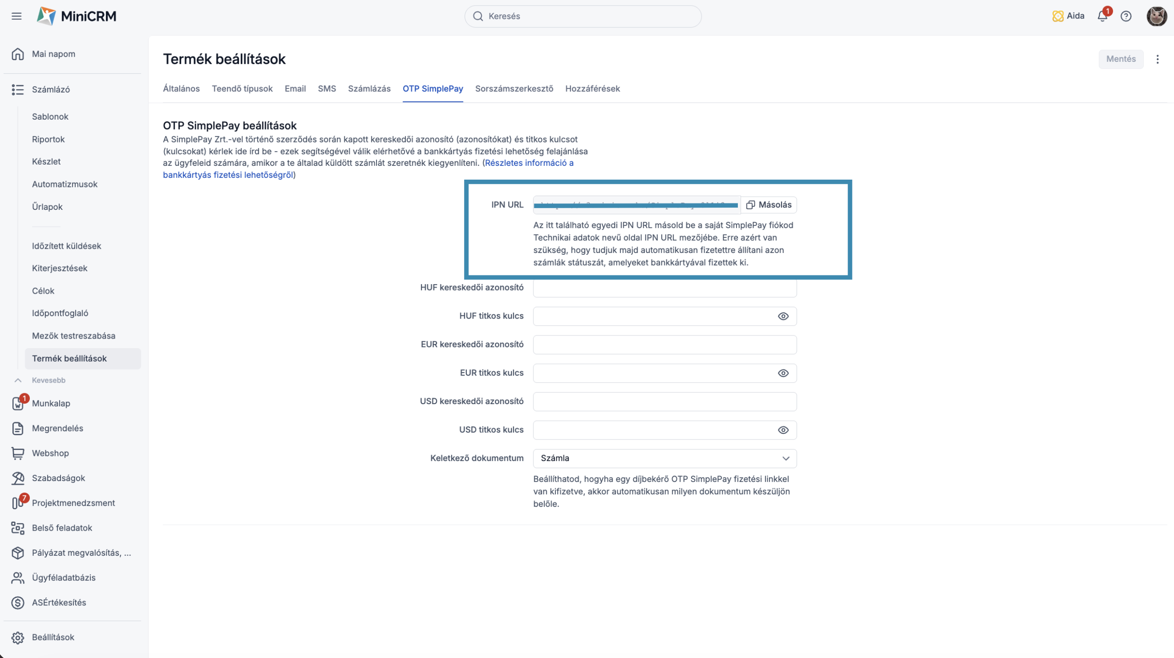Click the HUF kereskedői azonosító field
Viewport: 1174px width, 658px height.
(665, 288)
